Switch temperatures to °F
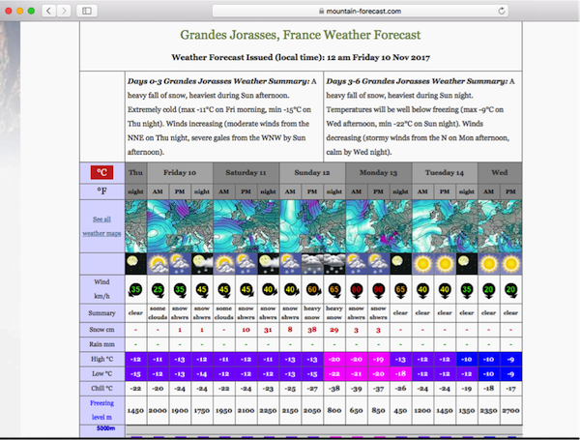Image resolution: width=580 pixels, height=440 pixels. [102, 191]
